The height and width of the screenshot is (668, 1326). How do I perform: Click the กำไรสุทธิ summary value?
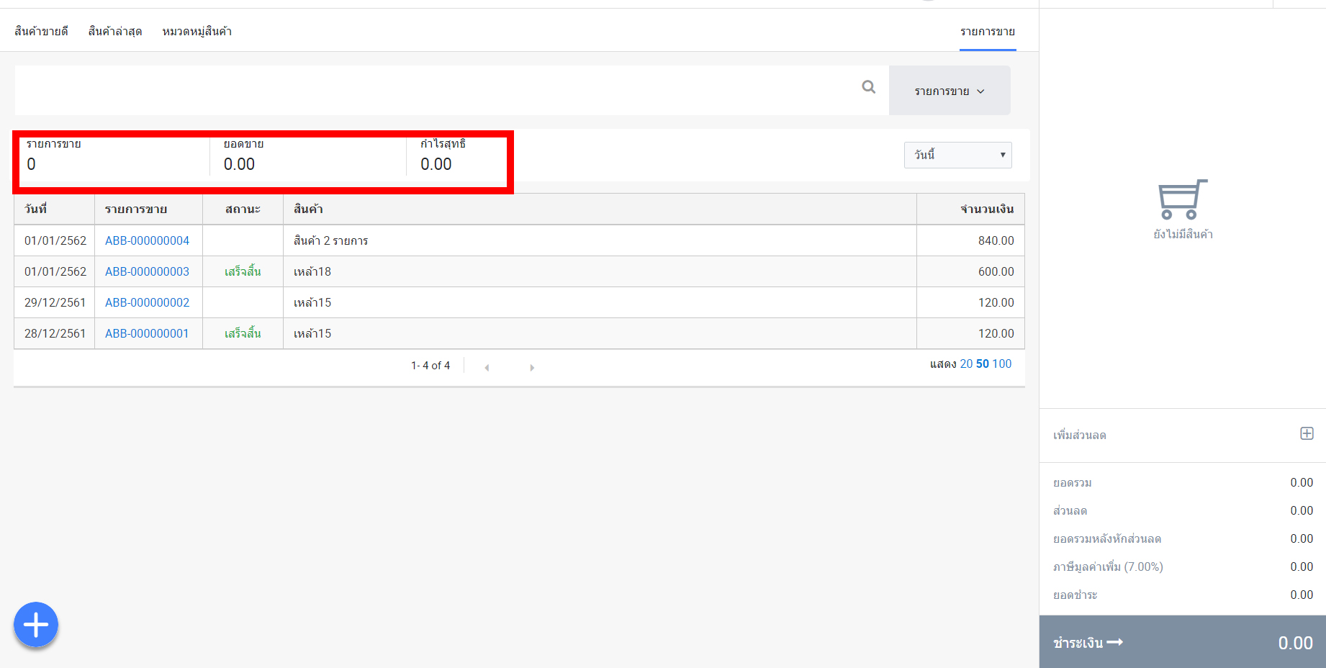(x=436, y=164)
